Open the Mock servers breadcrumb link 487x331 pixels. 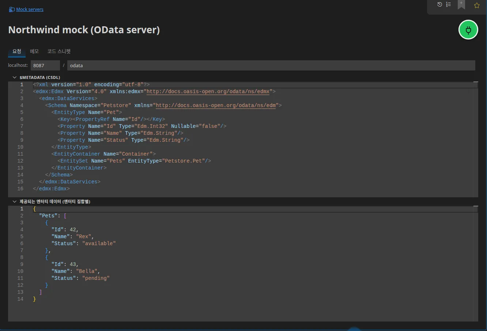click(30, 9)
